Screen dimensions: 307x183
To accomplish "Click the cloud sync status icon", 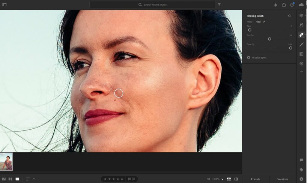I will (301, 5).
